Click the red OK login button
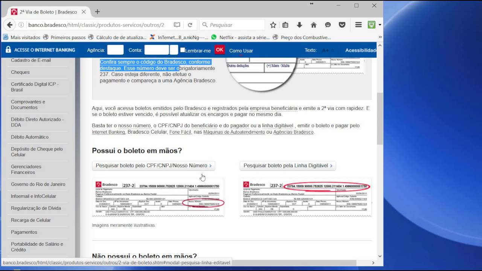The height and width of the screenshot is (271, 482). point(220,50)
